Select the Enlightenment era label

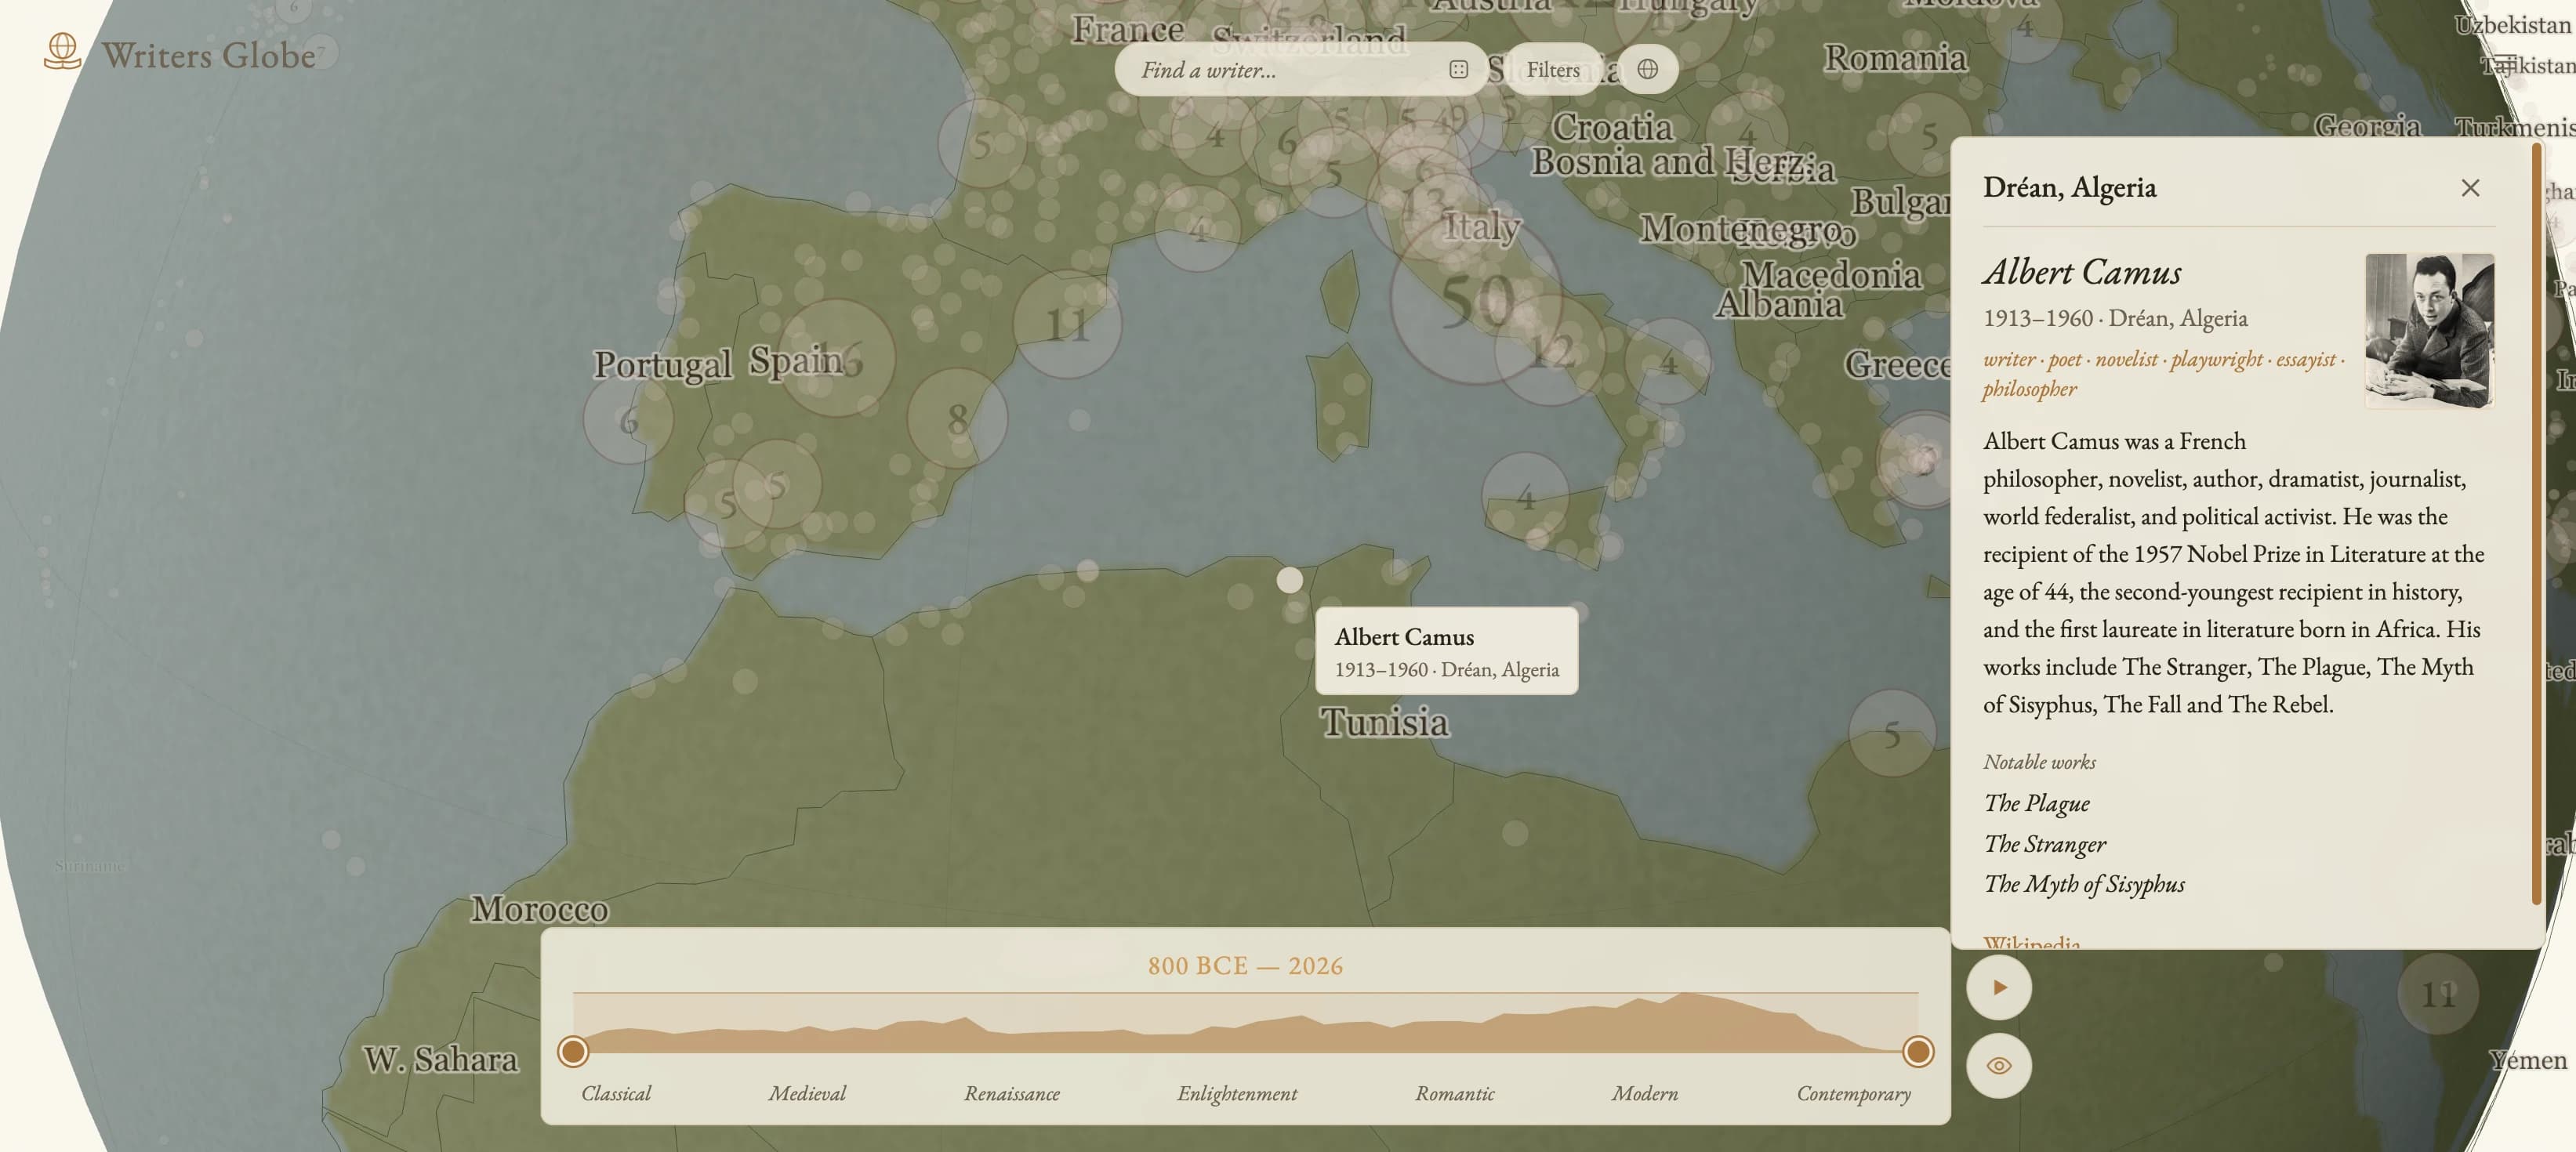point(1237,1093)
